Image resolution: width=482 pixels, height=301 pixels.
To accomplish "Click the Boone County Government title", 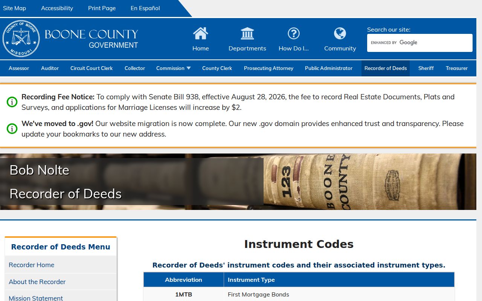I will pyautogui.click(x=92, y=39).
